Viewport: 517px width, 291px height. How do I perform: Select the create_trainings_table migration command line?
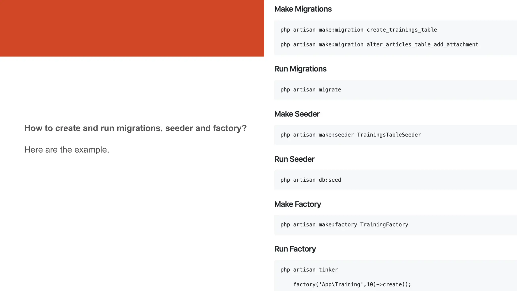click(x=358, y=30)
